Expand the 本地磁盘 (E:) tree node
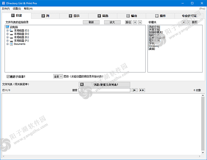207x160 pixels. click(7, 37)
